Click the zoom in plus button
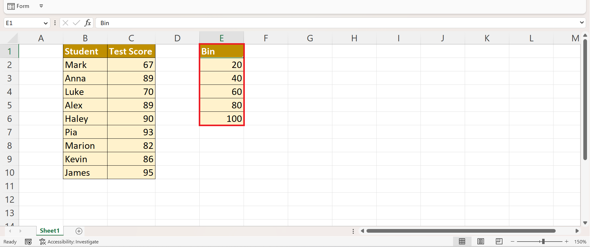This screenshot has height=248, width=591. (567, 242)
